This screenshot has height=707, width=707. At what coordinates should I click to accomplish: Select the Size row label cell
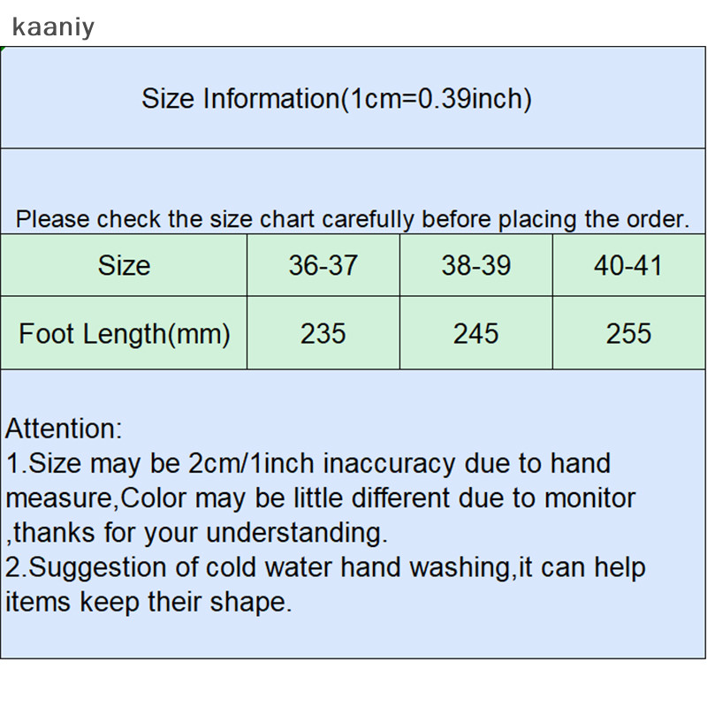[124, 265]
